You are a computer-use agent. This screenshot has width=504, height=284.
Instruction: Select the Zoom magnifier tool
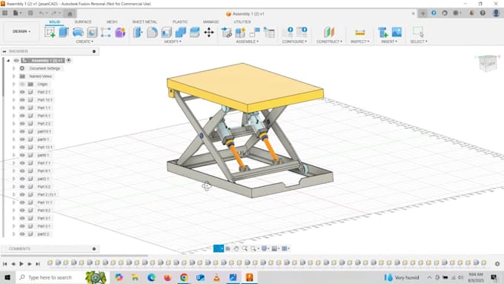point(245,248)
